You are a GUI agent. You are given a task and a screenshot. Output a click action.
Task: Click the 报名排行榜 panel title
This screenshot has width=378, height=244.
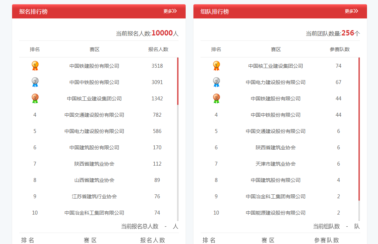coord(33,12)
